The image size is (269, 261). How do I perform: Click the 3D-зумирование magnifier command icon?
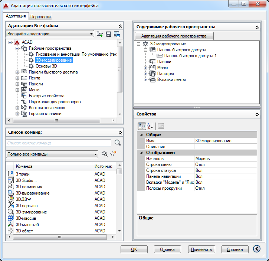[x=11, y=212]
